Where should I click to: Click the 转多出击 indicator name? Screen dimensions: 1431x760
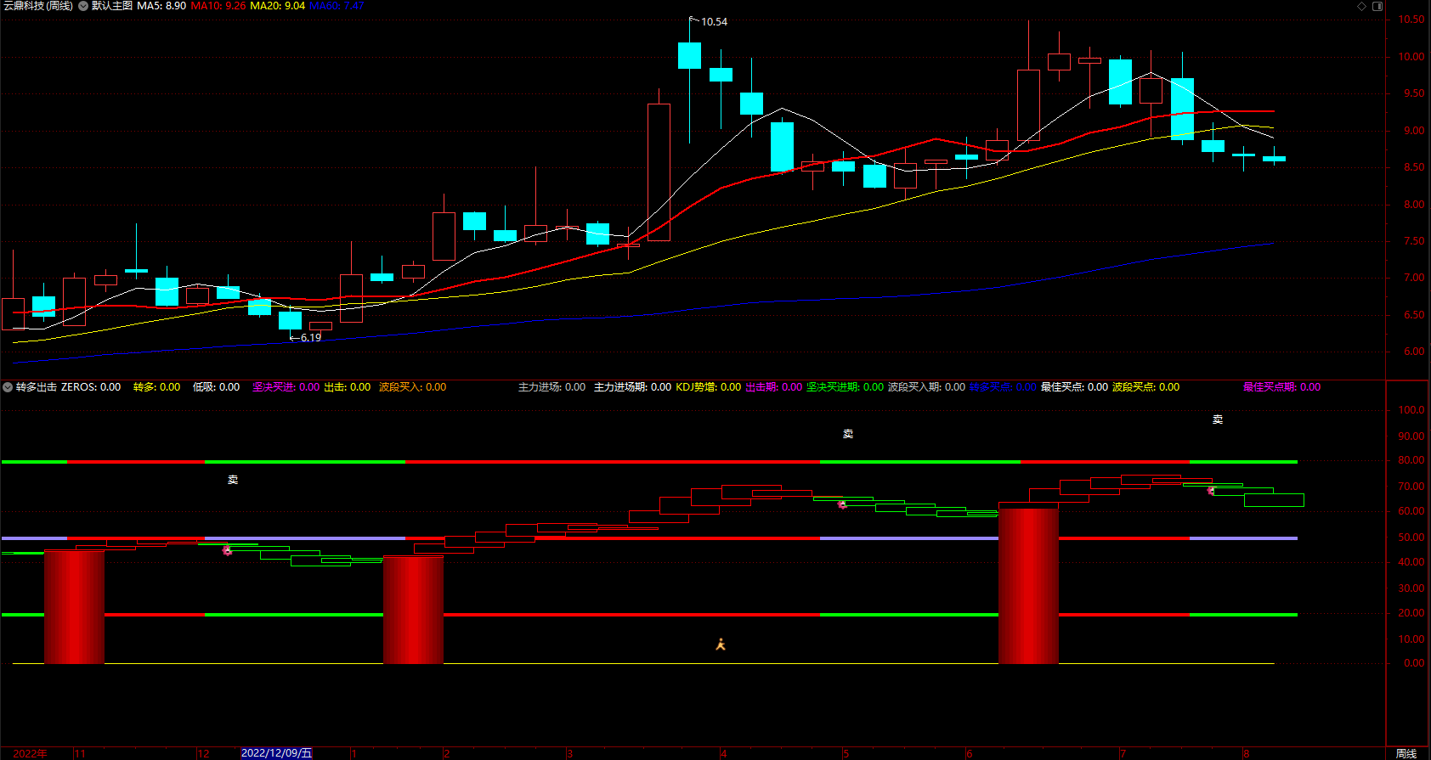point(37,387)
